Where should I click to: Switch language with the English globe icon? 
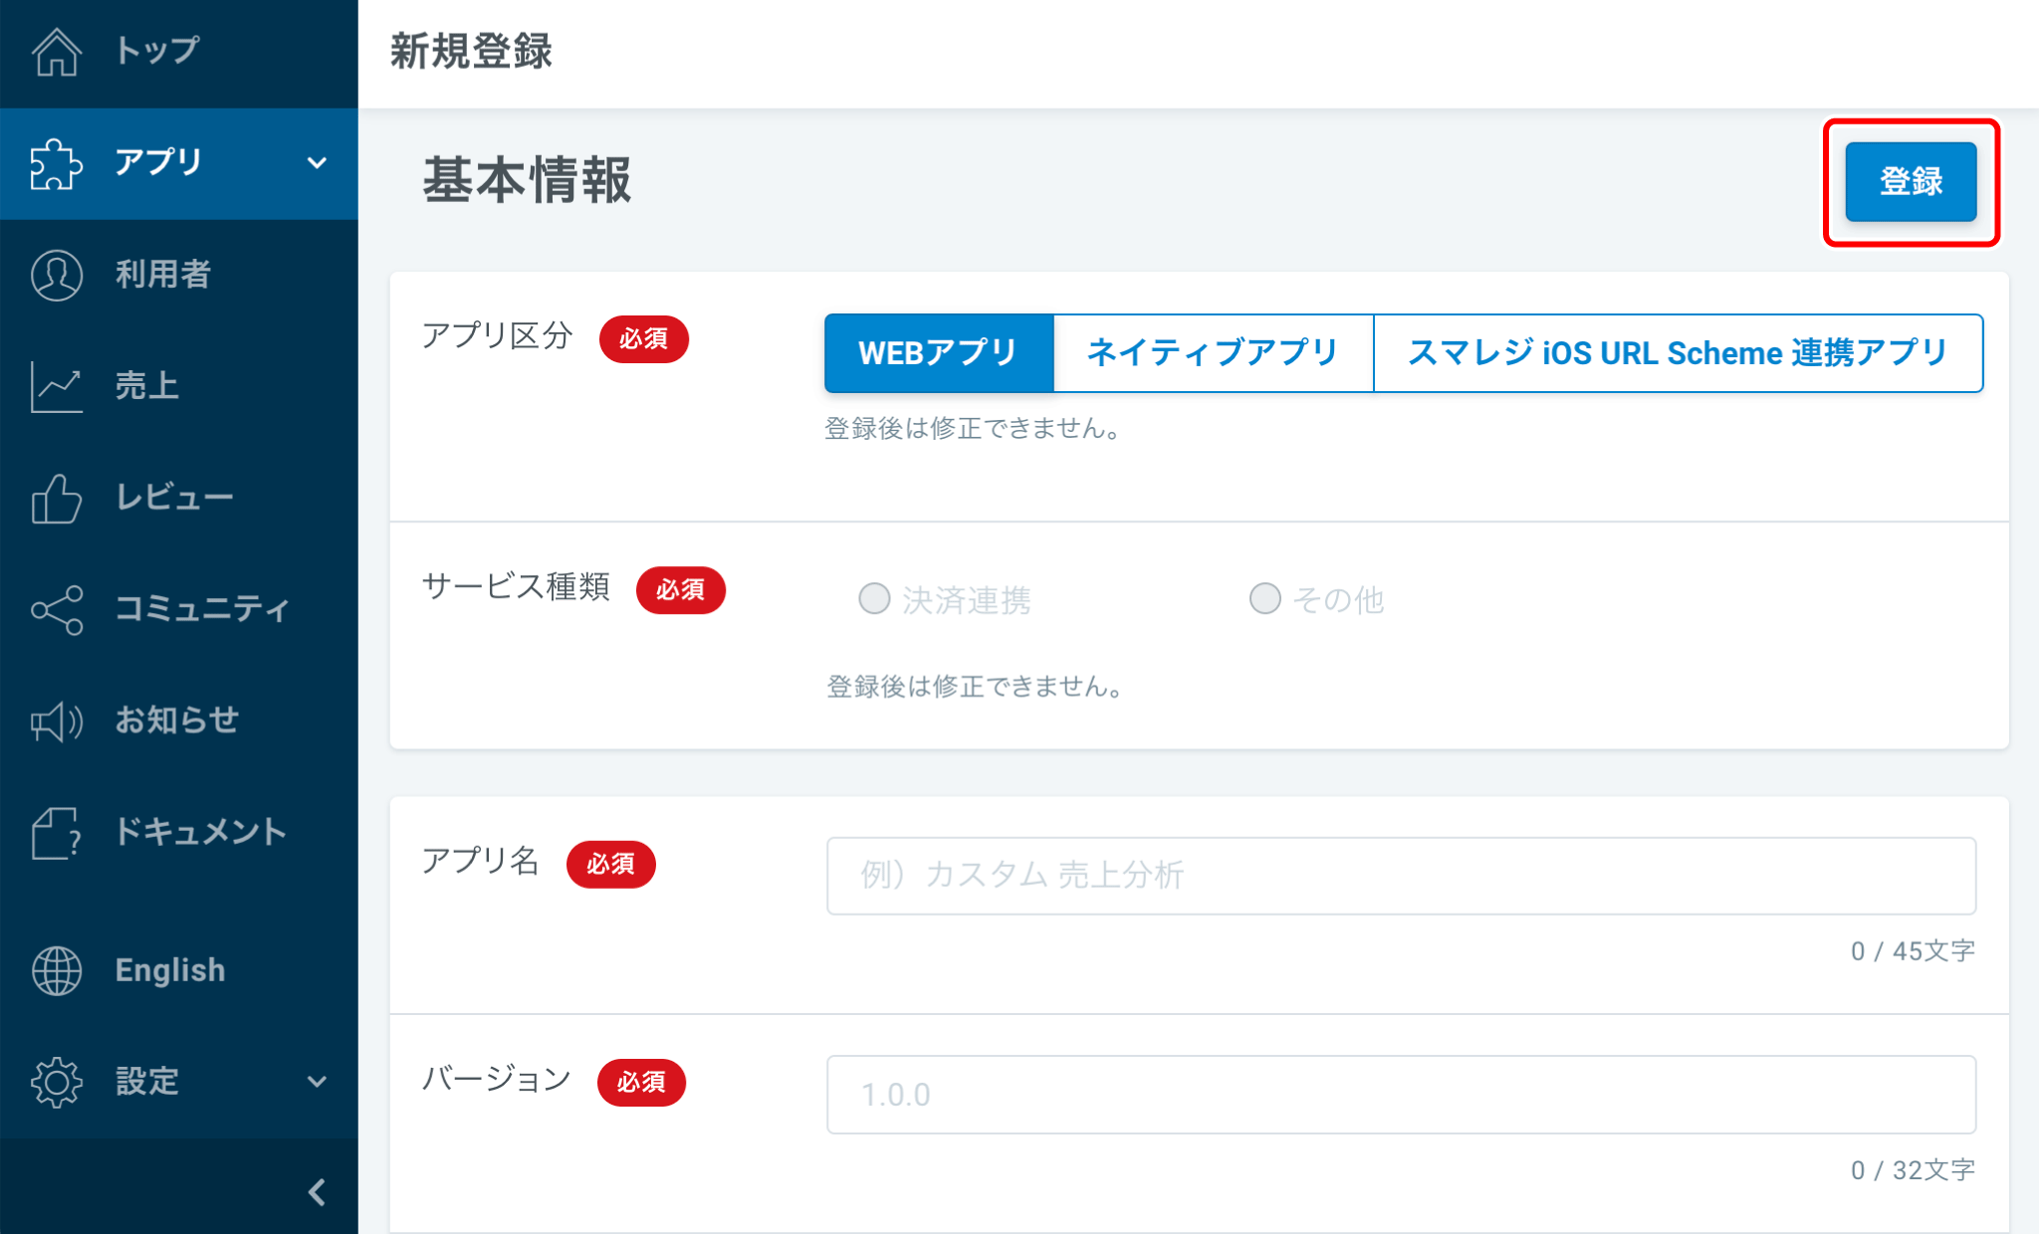pos(57,970)
